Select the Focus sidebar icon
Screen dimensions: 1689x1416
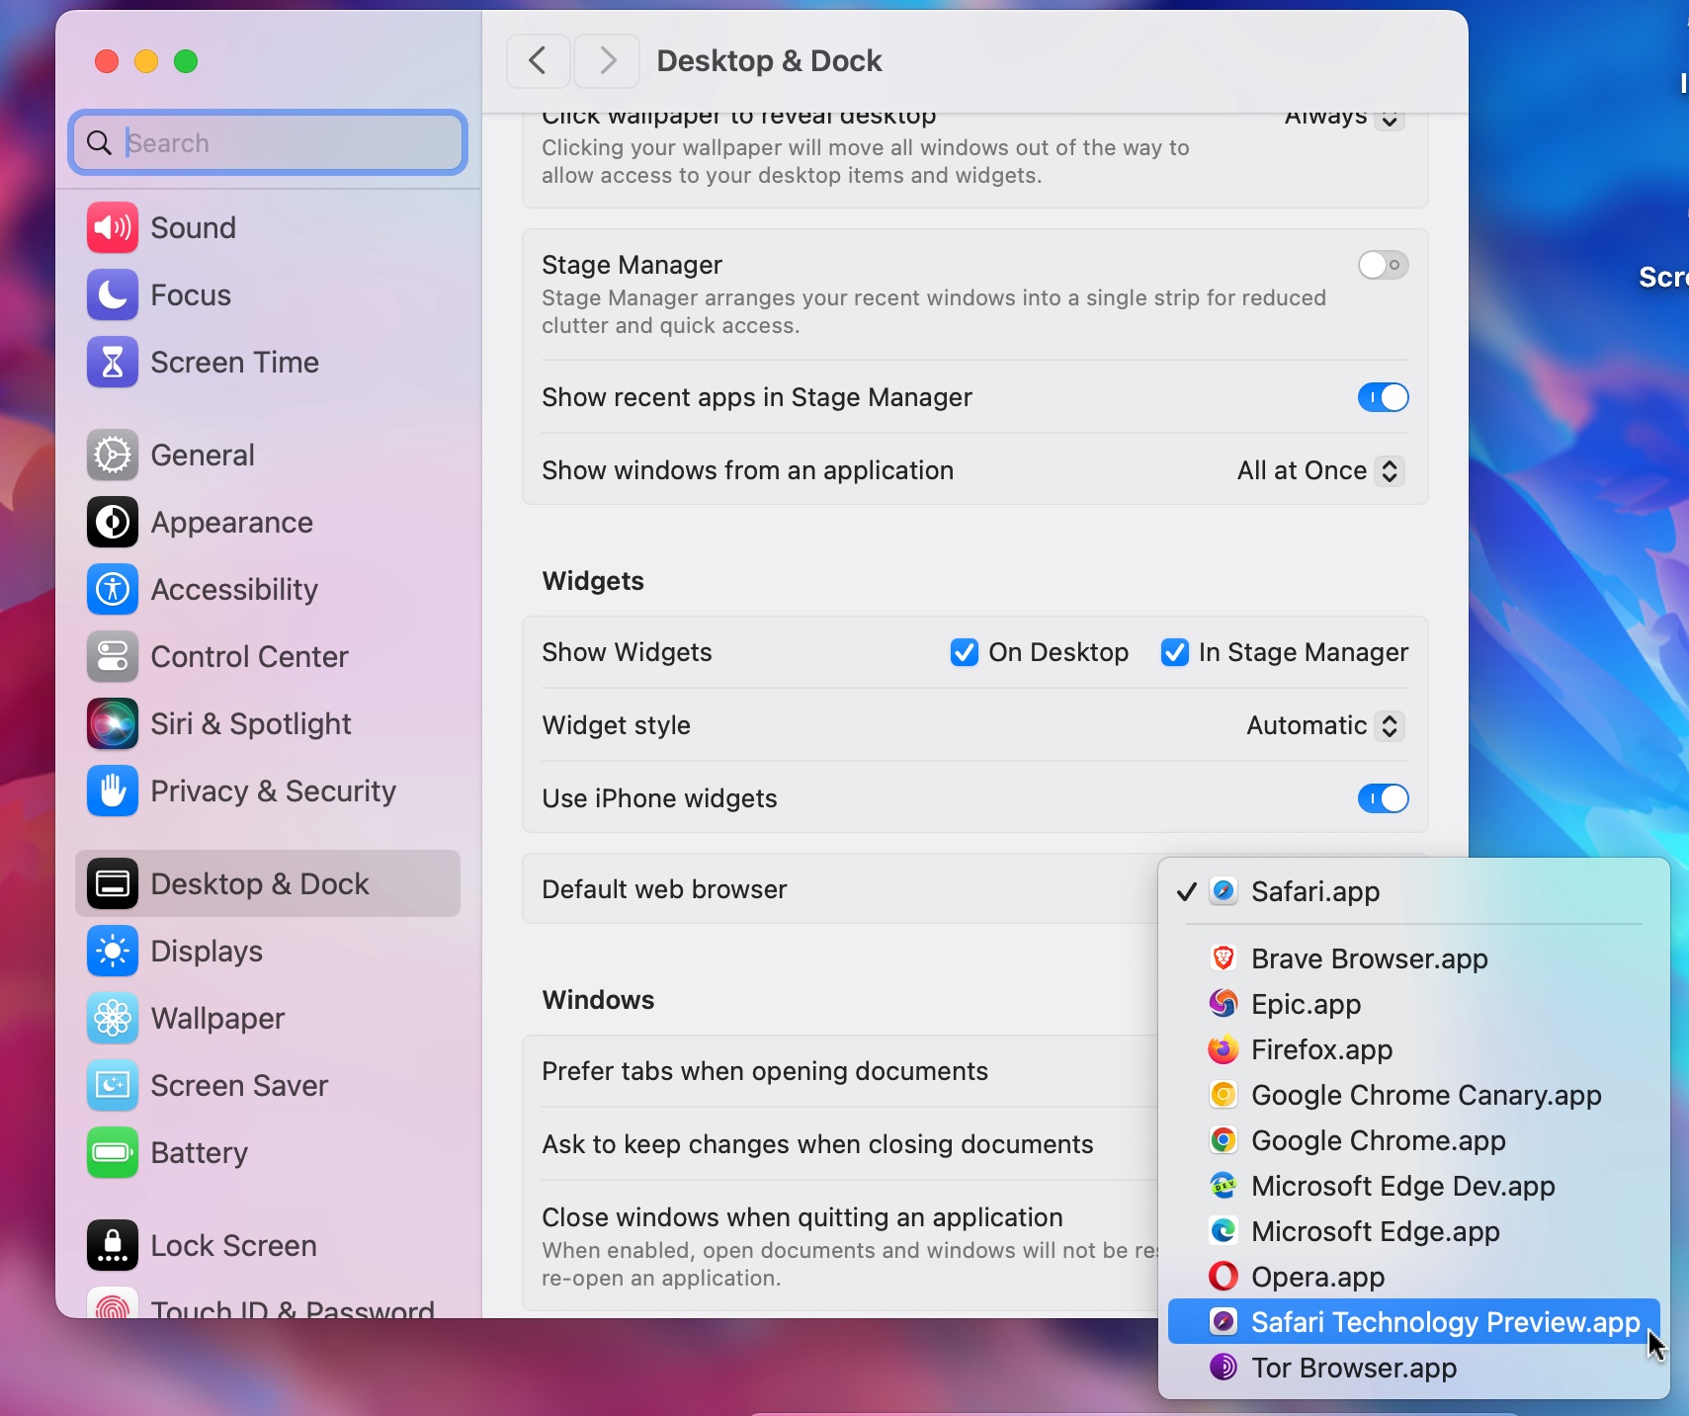112,294
